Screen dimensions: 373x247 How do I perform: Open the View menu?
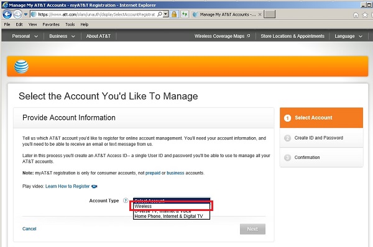(x=32, y=24)
